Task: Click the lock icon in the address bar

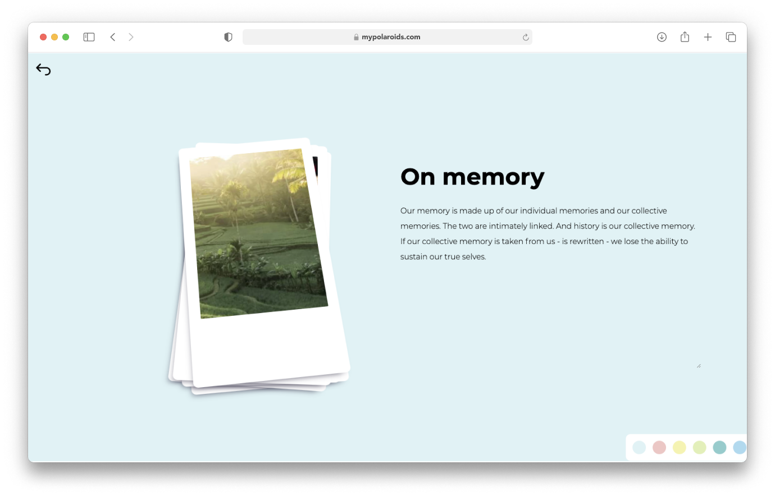Action: (x=356, y=37)
